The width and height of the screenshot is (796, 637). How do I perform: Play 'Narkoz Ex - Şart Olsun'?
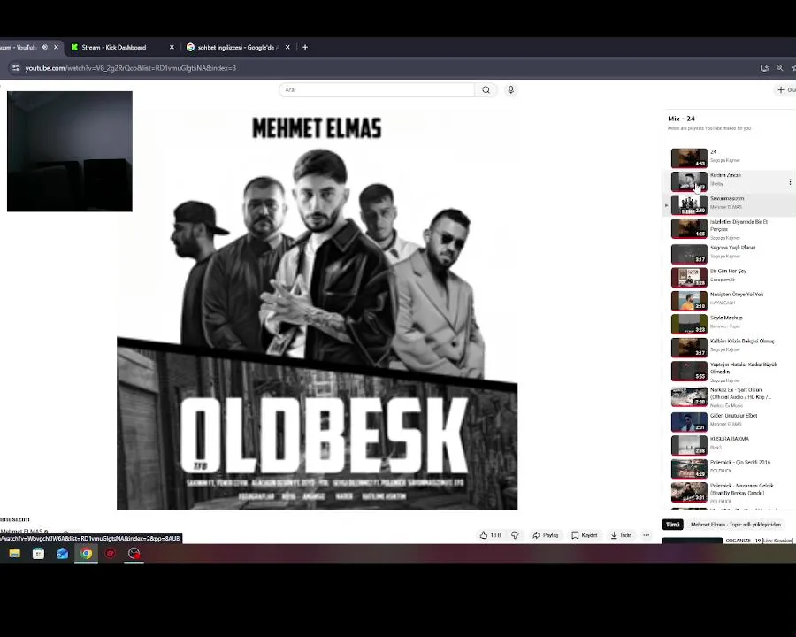pyautogui.click(x=729, y=396)
